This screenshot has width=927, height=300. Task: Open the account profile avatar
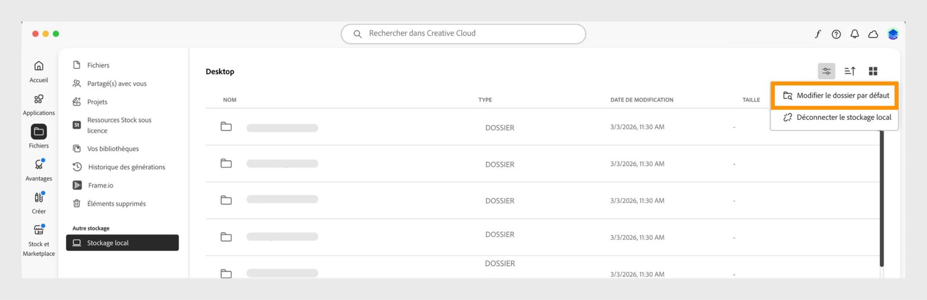(893, 34)
